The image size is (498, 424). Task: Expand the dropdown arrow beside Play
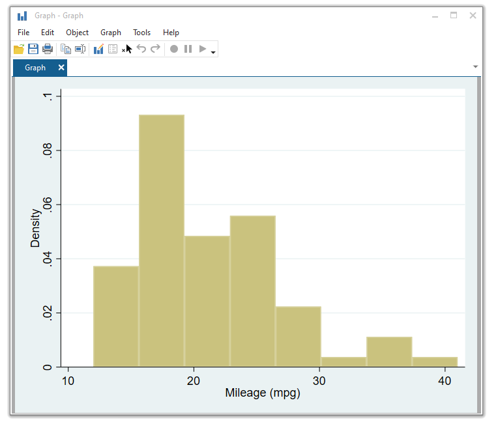coord(213,51)
